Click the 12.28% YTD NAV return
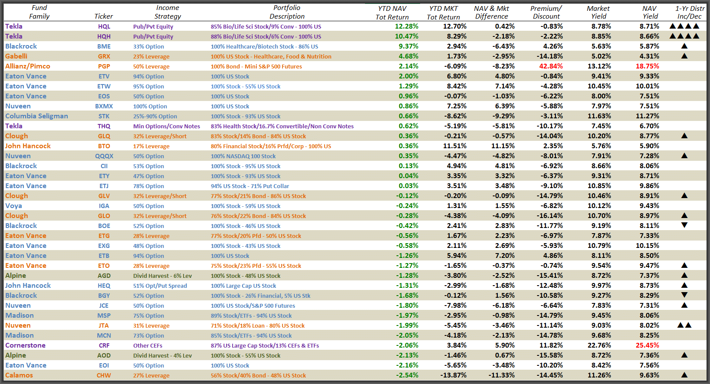The height and width of the screenshot is (384, 710). (x=407, y=26)
